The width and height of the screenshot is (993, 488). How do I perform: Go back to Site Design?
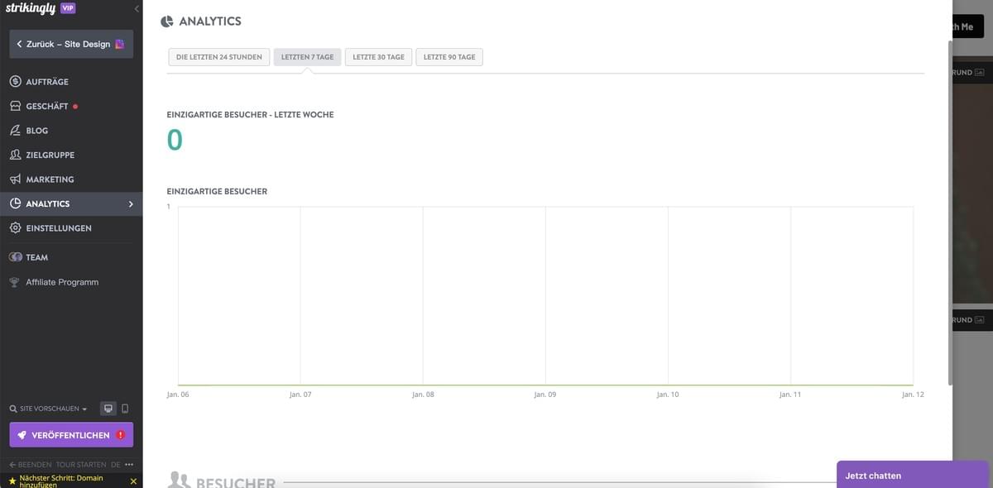[71, 44]
